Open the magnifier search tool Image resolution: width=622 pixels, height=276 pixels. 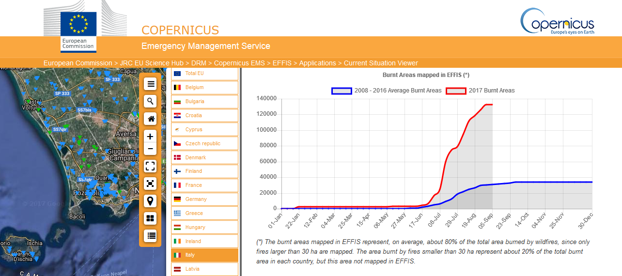click(150, 101)
